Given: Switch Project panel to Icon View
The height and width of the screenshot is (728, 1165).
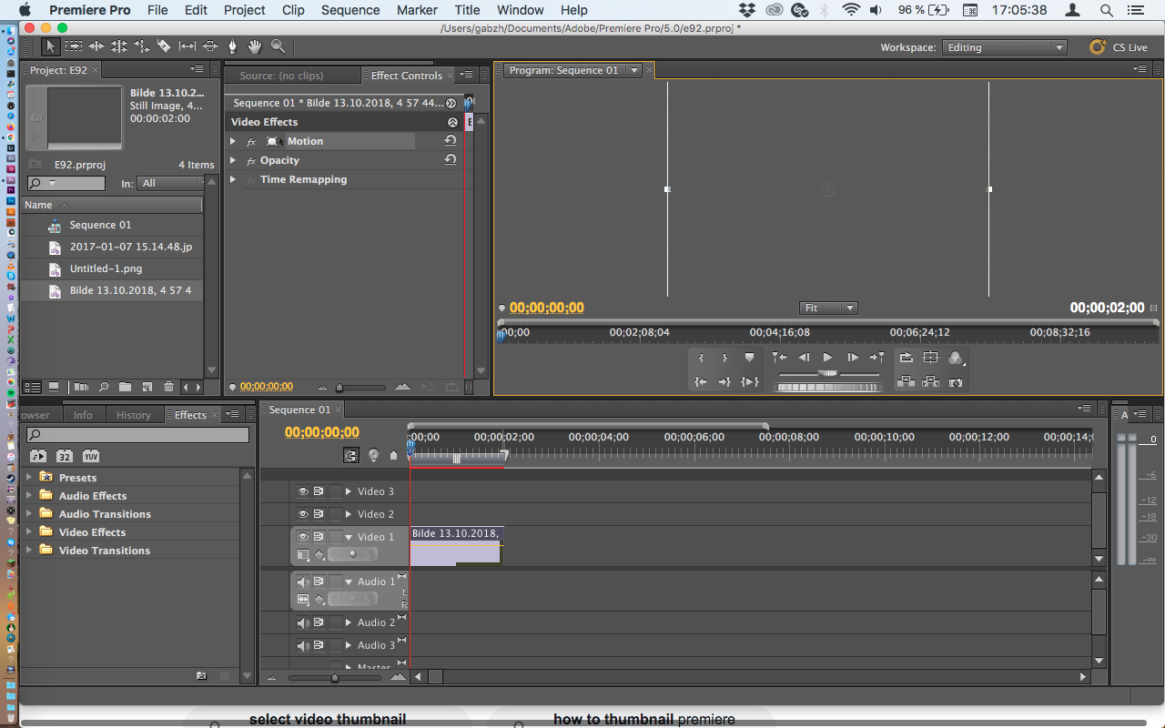Looking at the screenshot, I should coord(54,387).
